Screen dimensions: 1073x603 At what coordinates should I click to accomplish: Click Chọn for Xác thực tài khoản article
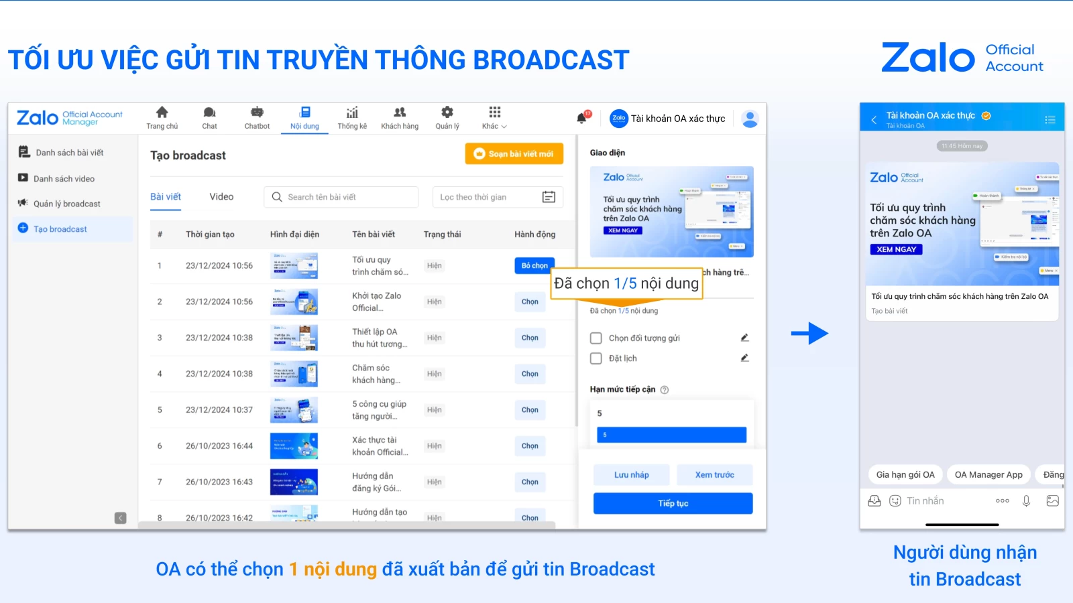(x=530, y=446)
